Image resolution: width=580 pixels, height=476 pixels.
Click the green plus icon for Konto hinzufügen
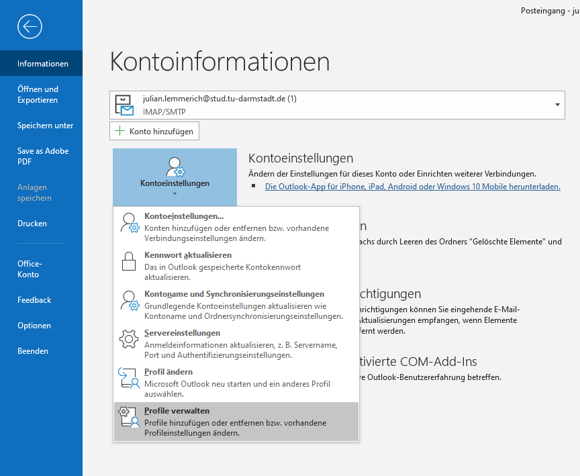120,132
